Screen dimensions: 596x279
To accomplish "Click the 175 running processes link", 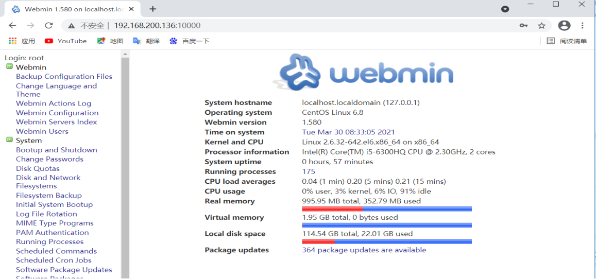I will coord(308,171).
